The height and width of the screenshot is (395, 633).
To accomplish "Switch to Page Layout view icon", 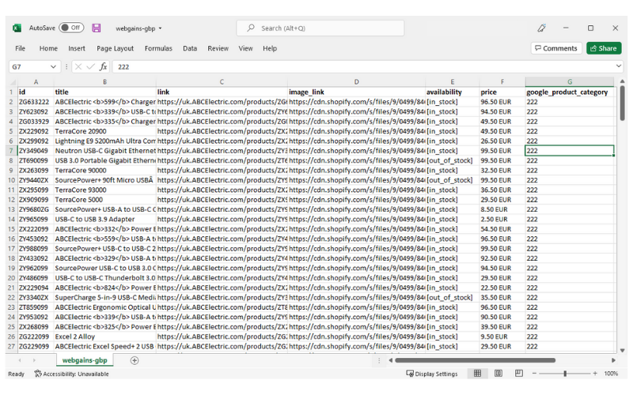I will pyautogui.click(x=498, y=374).
